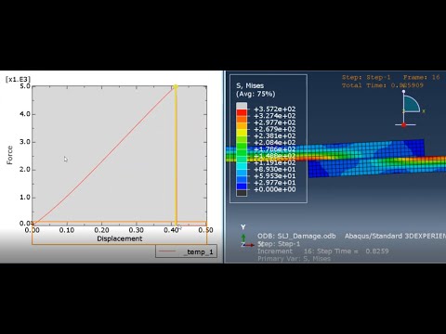Click the +0.000e+00 legend minimum value

click(275, 189)
